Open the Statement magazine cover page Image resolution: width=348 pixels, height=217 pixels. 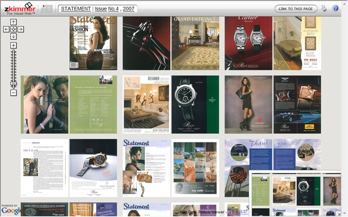coord(93,43)
